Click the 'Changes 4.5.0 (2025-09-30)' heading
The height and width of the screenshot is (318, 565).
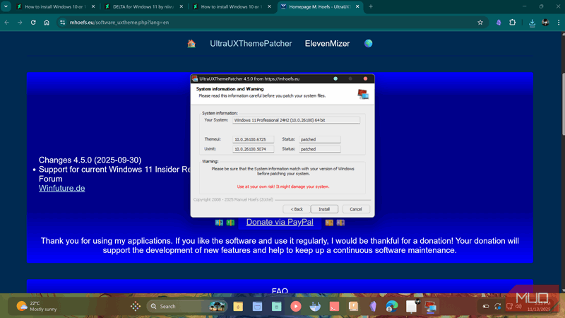click(x=90, y=160)
